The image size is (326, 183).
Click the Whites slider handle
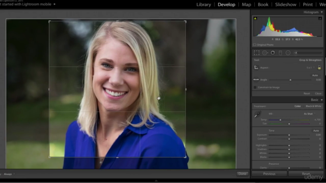(x=289, y=154)
